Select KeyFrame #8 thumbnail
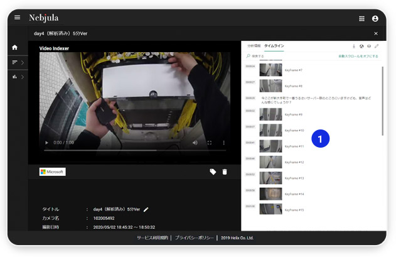Viewport: 396px width, 257px height. click(x=270, y=85)
